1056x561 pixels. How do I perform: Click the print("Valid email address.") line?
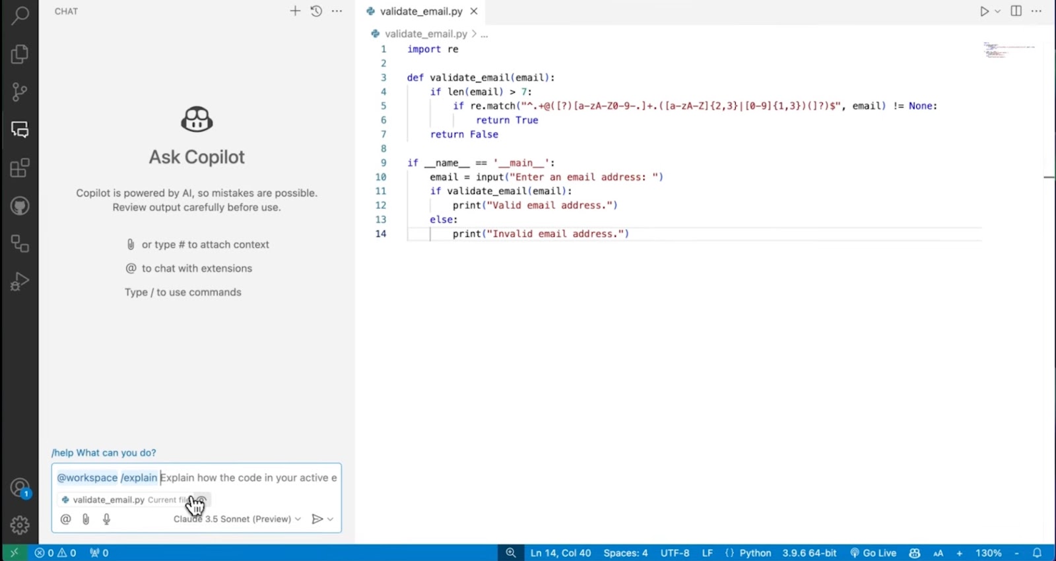pyautogui.click(x=535, y=205)
